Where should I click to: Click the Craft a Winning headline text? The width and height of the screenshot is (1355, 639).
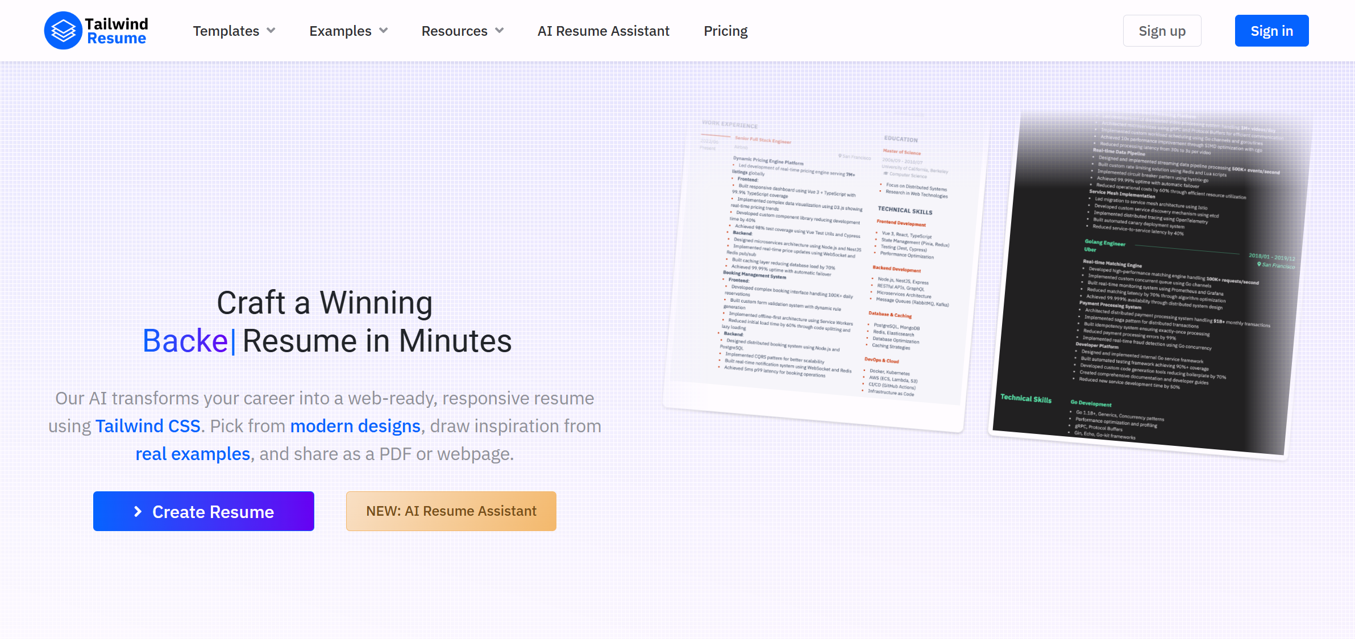(x=325, y=302)
